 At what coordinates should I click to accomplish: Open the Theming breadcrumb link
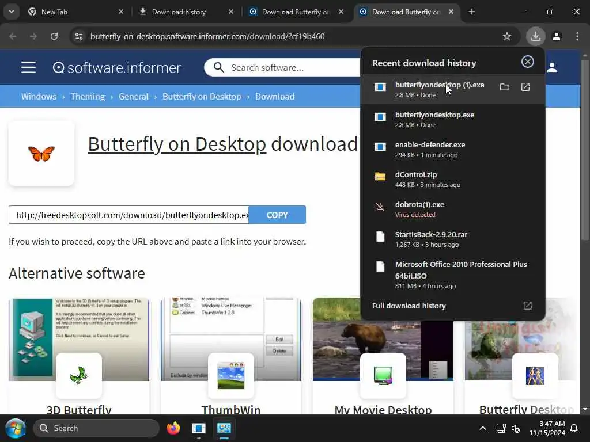[88, 97]
